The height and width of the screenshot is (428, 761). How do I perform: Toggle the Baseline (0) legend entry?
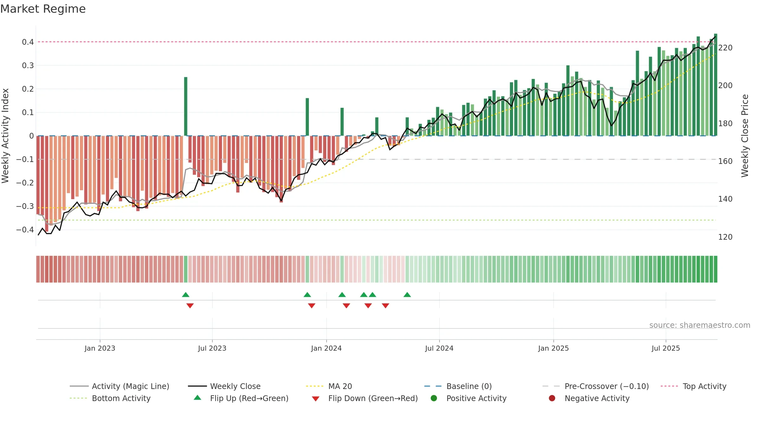(458, 386)
